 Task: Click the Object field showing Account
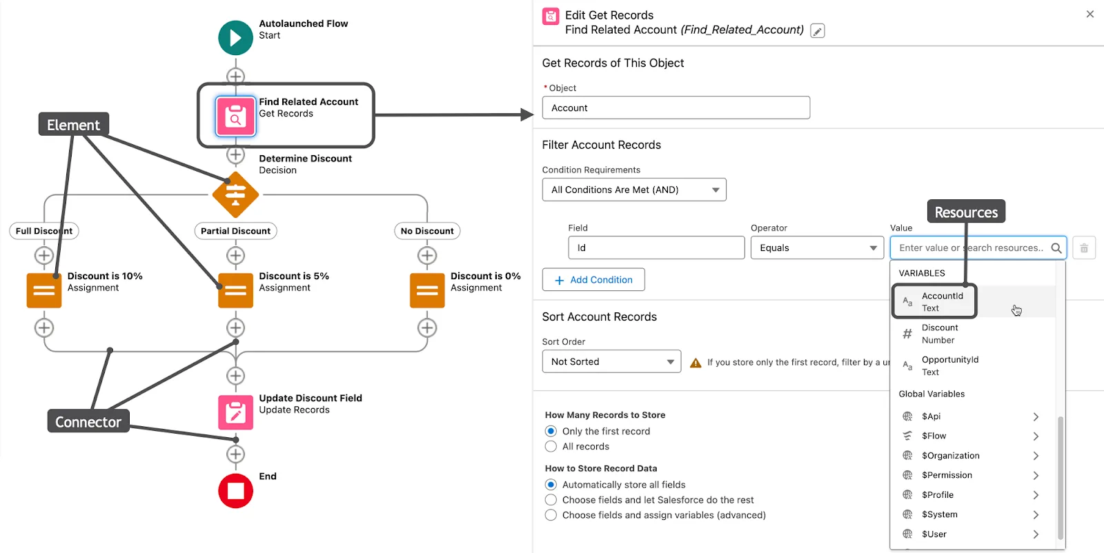pos(676,108)
